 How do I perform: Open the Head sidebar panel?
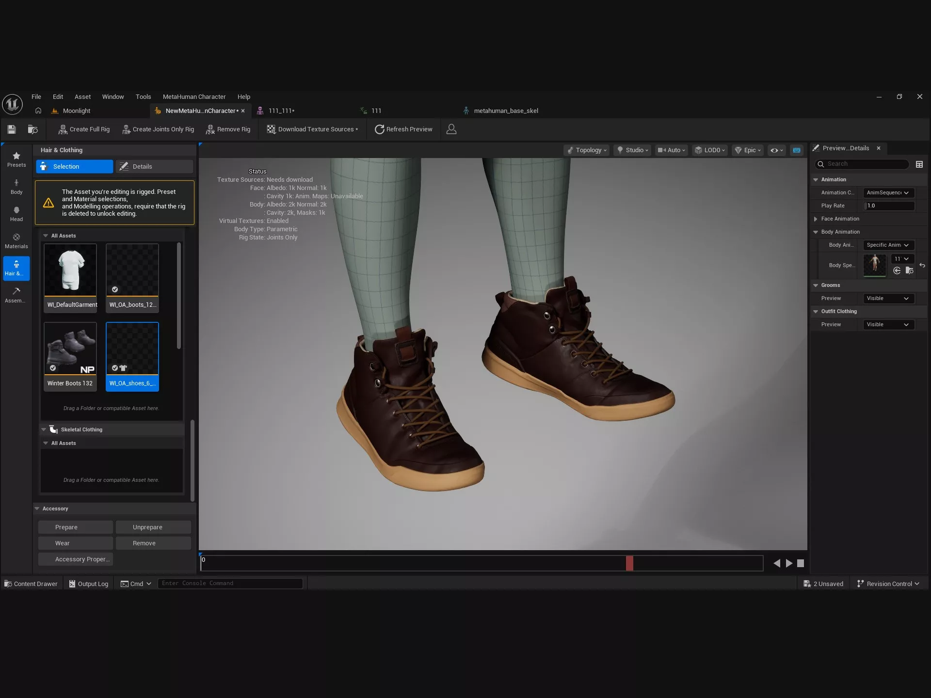tap(16, 214)
